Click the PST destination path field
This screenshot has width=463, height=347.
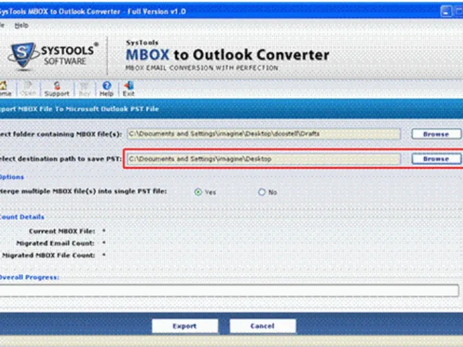pos(264,159)
